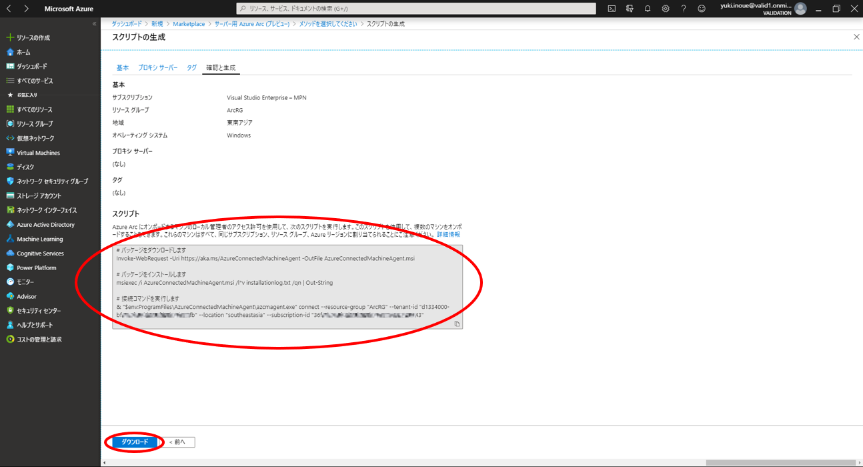Select the Invoke-WebRequest script line
Image resolution: width=863 pixels, height=467 pixels.
(x=265, y=258)
